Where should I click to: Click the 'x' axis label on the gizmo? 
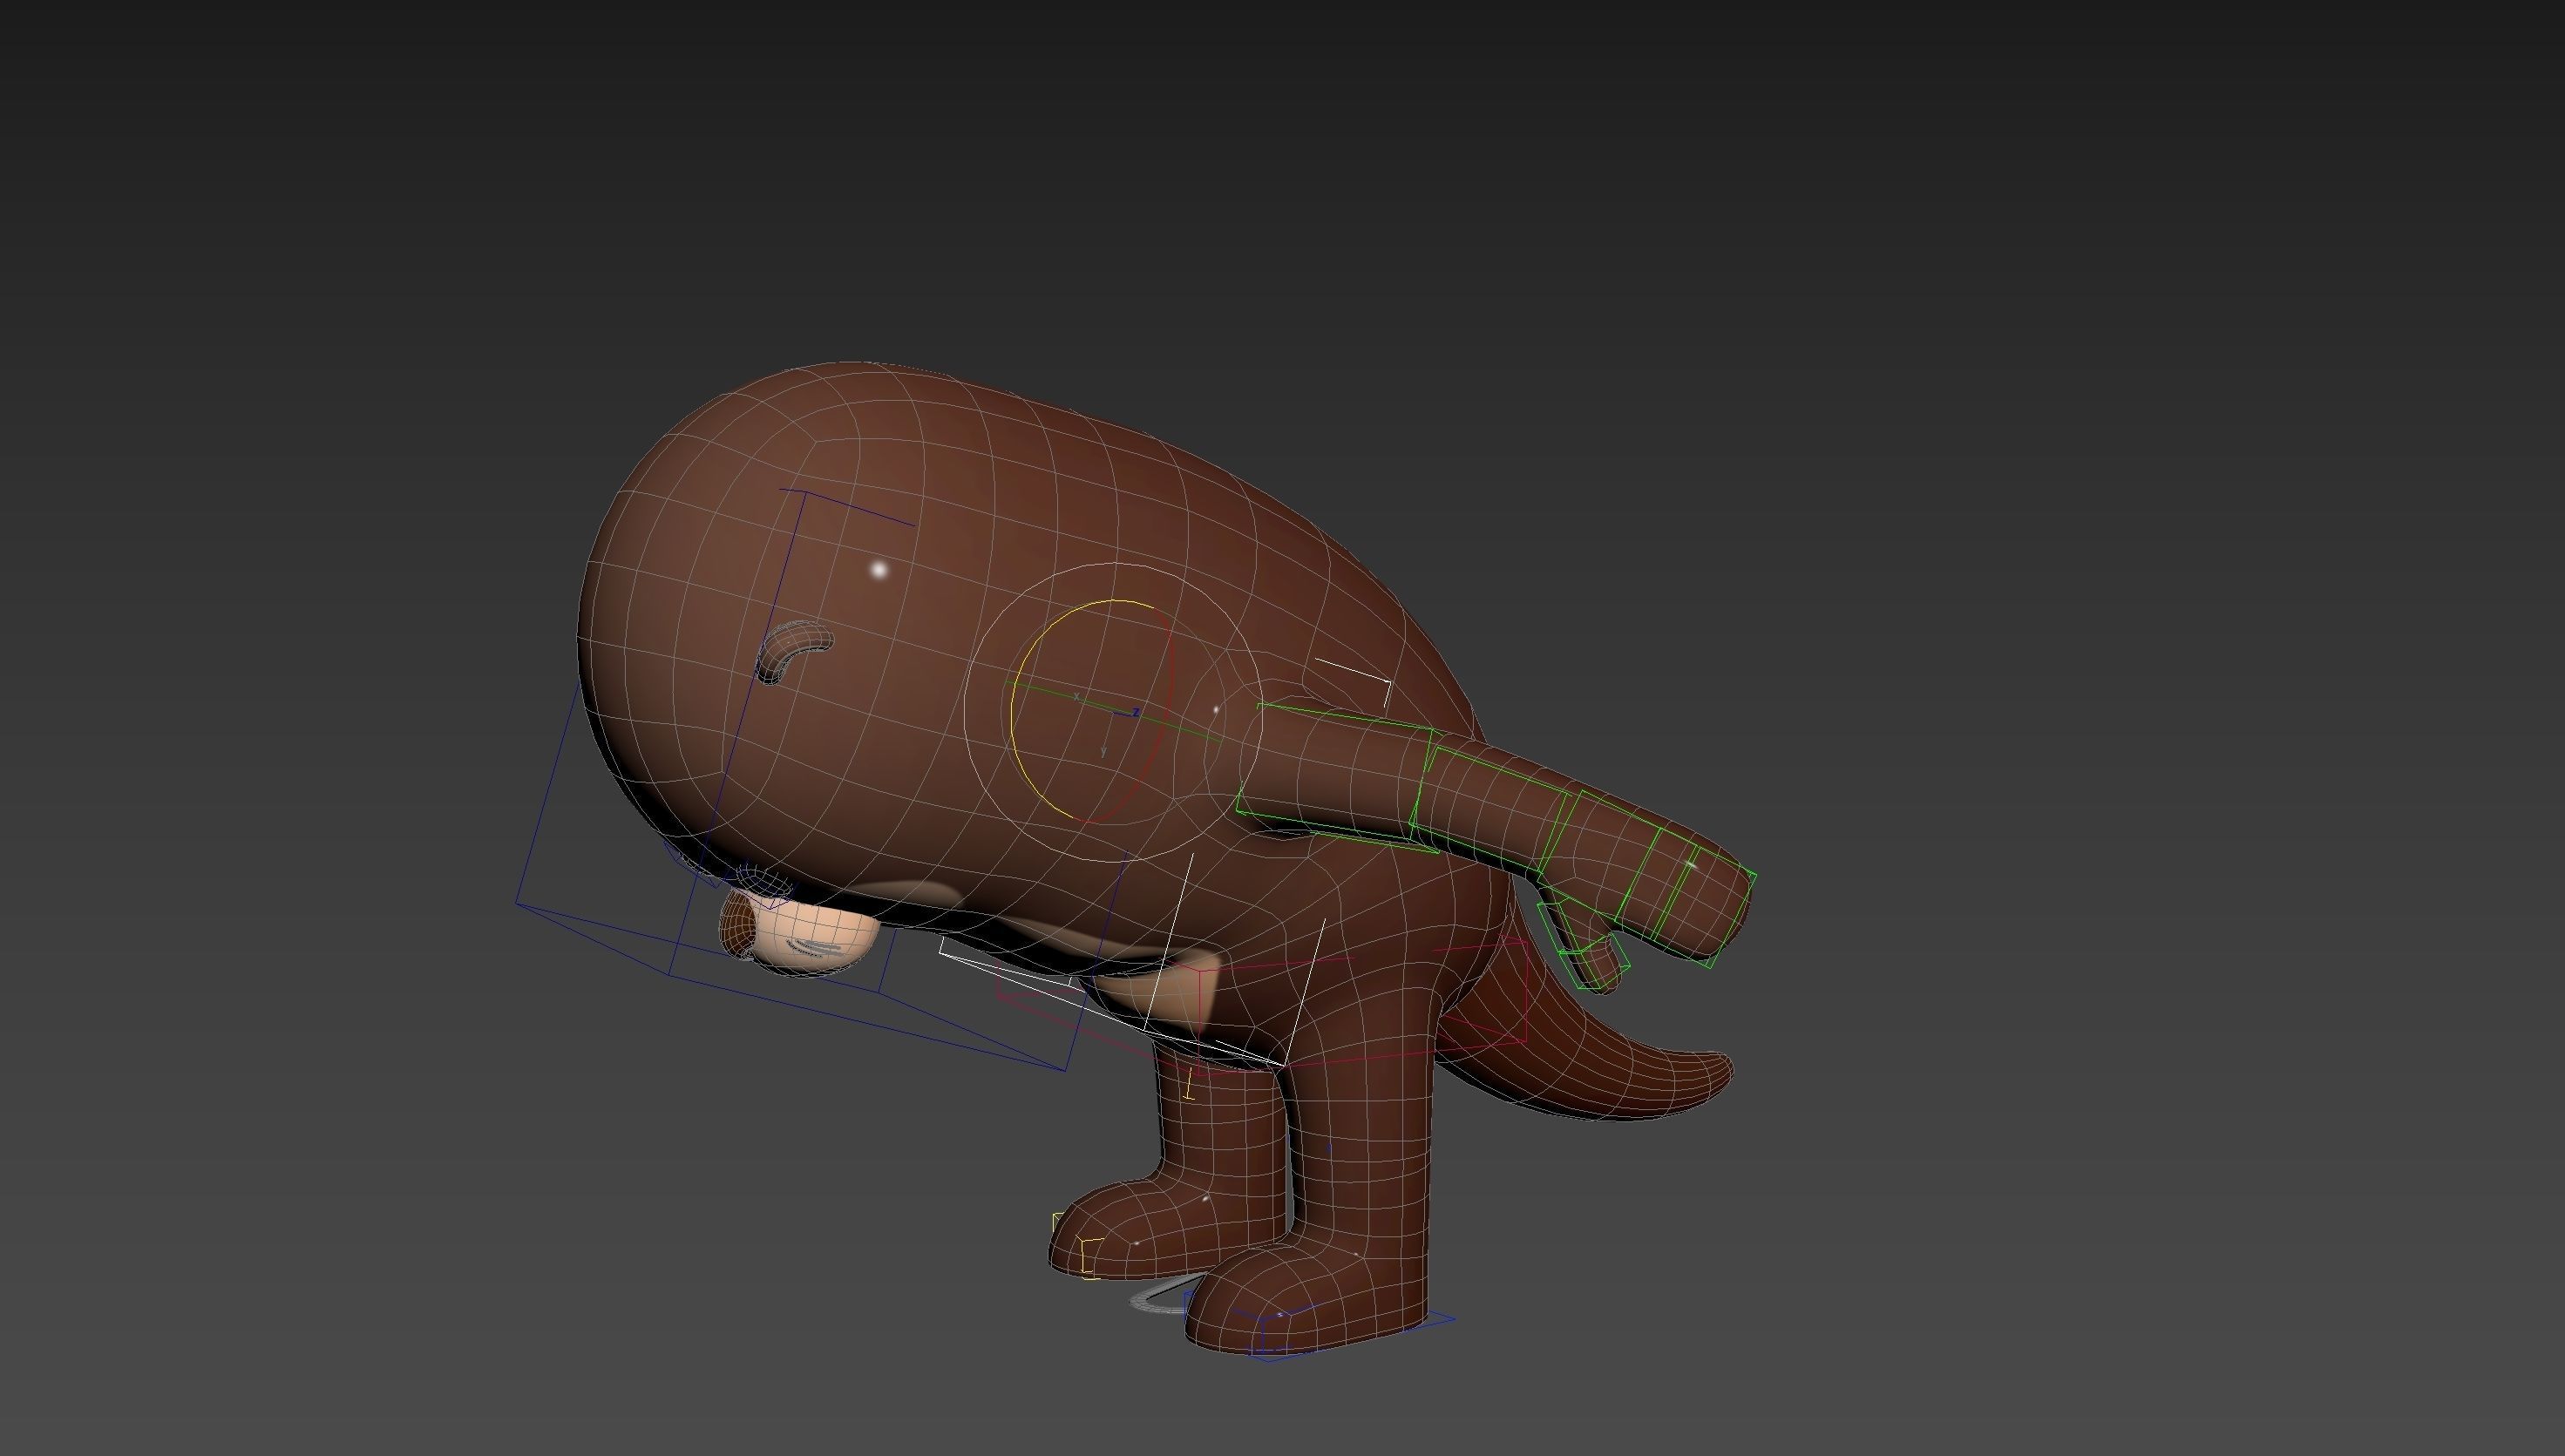(1076, 696)
